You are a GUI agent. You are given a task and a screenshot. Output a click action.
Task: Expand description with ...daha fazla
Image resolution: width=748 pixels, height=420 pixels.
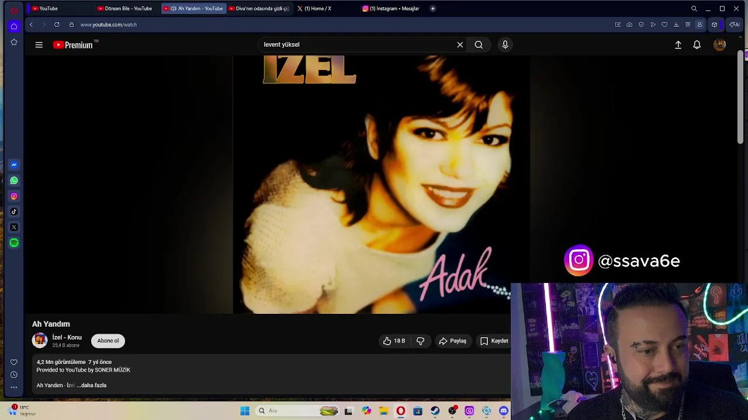pos(92,386)
